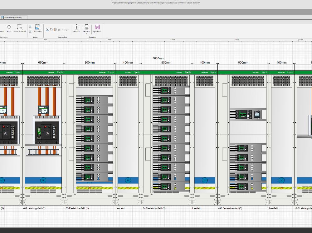Cut selection with the scissors icon
Image resolution: width=312 pixels, height=233 pixels.
[x=47, y=29]
